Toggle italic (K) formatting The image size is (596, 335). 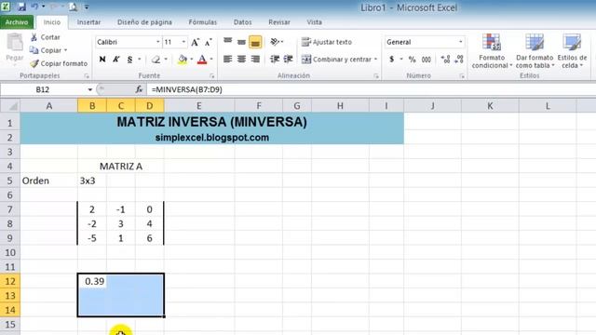(115, 60)
